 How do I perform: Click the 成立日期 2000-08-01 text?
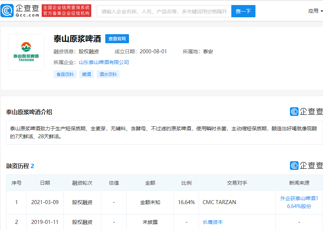(140, 51)
